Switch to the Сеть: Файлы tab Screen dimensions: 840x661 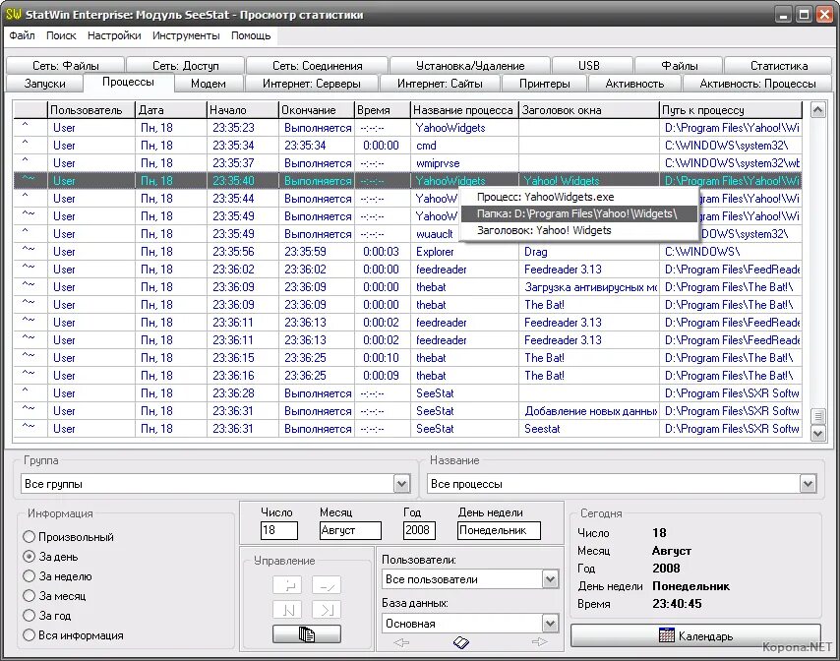(x=65, y=65)
